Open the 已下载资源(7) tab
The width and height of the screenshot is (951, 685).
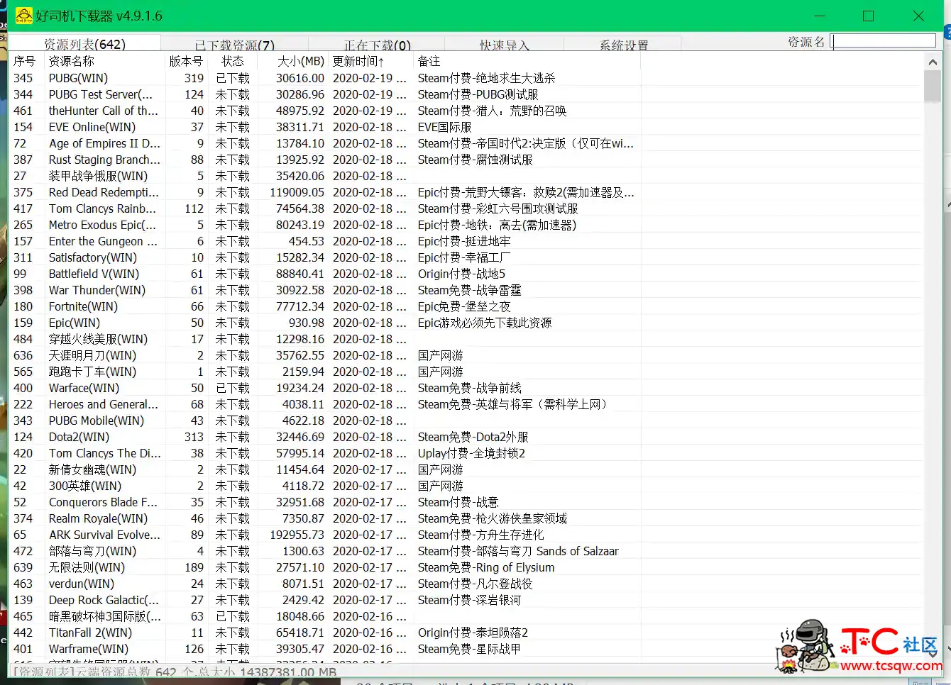235,45
